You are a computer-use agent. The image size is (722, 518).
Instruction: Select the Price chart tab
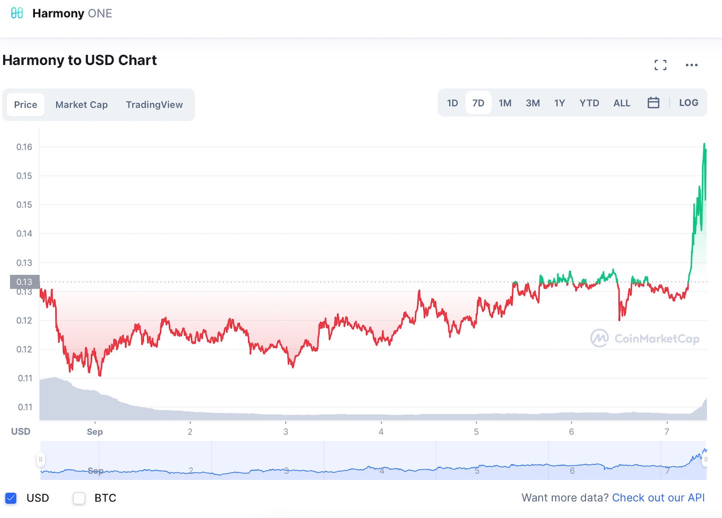(x=25, y=104)
